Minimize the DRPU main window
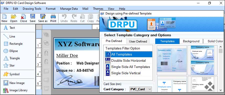Image resolution: width=225 pixels, height=95 pixels. click(198, 3)
